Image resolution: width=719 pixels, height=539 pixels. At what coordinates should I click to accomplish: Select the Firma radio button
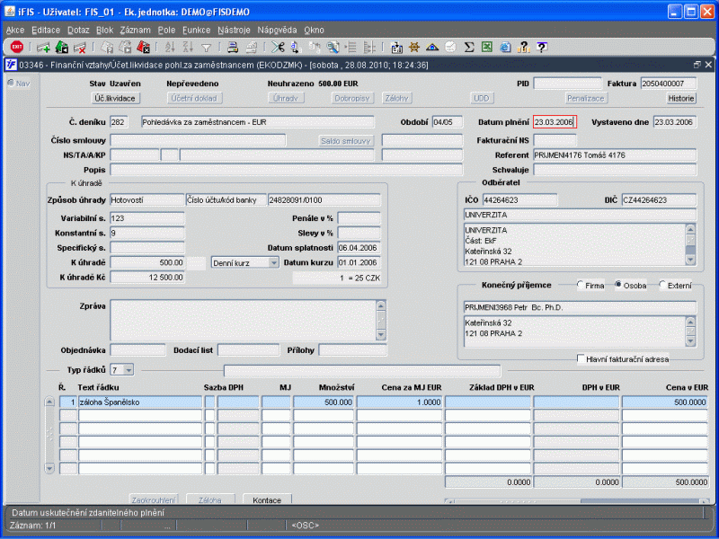pyautogui.click(x=581, y=285)
